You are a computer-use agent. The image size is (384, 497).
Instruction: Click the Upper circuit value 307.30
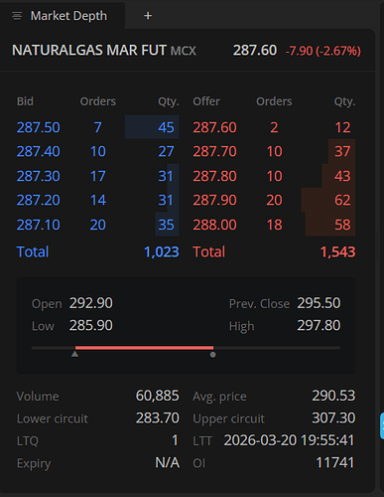[x=333, y=418]
